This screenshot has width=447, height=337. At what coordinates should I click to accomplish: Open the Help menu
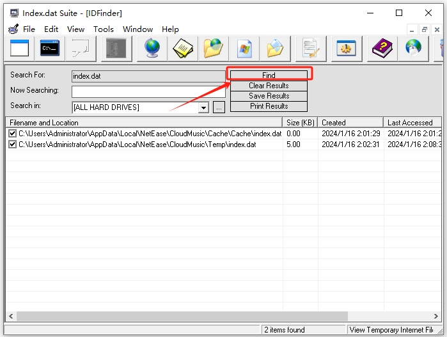point(170,29)
